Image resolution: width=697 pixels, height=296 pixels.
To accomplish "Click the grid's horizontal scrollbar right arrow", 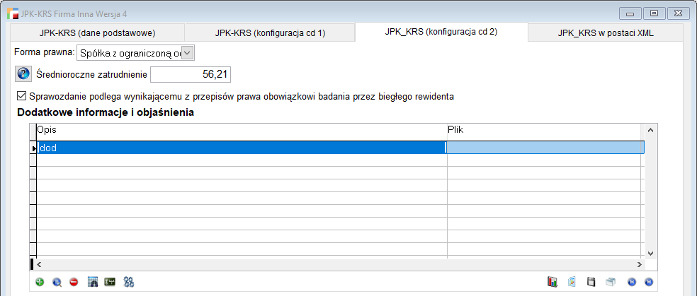I will [x=639, y=264].
